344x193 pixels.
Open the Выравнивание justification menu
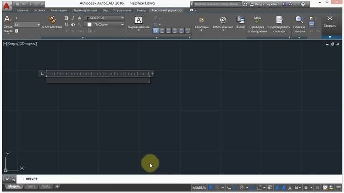point(139,23)
